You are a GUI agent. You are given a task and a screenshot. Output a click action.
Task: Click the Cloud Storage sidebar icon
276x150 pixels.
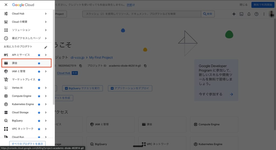[6, 112]
